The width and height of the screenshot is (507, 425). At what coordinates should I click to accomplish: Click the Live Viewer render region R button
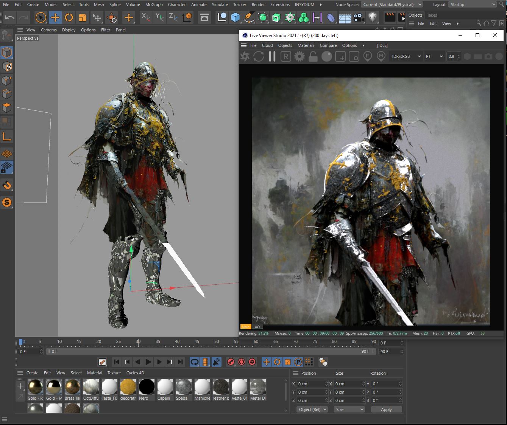[x=286, y=56]
